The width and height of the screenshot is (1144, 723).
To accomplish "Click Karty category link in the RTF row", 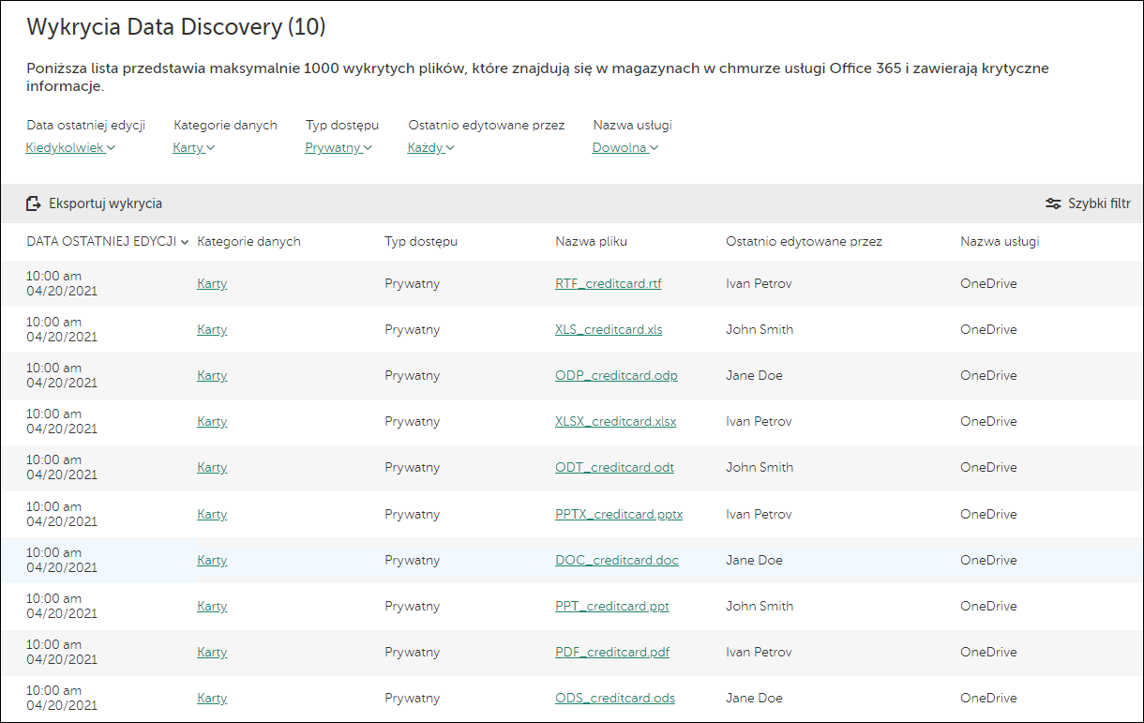I will [x=212, y=283].
